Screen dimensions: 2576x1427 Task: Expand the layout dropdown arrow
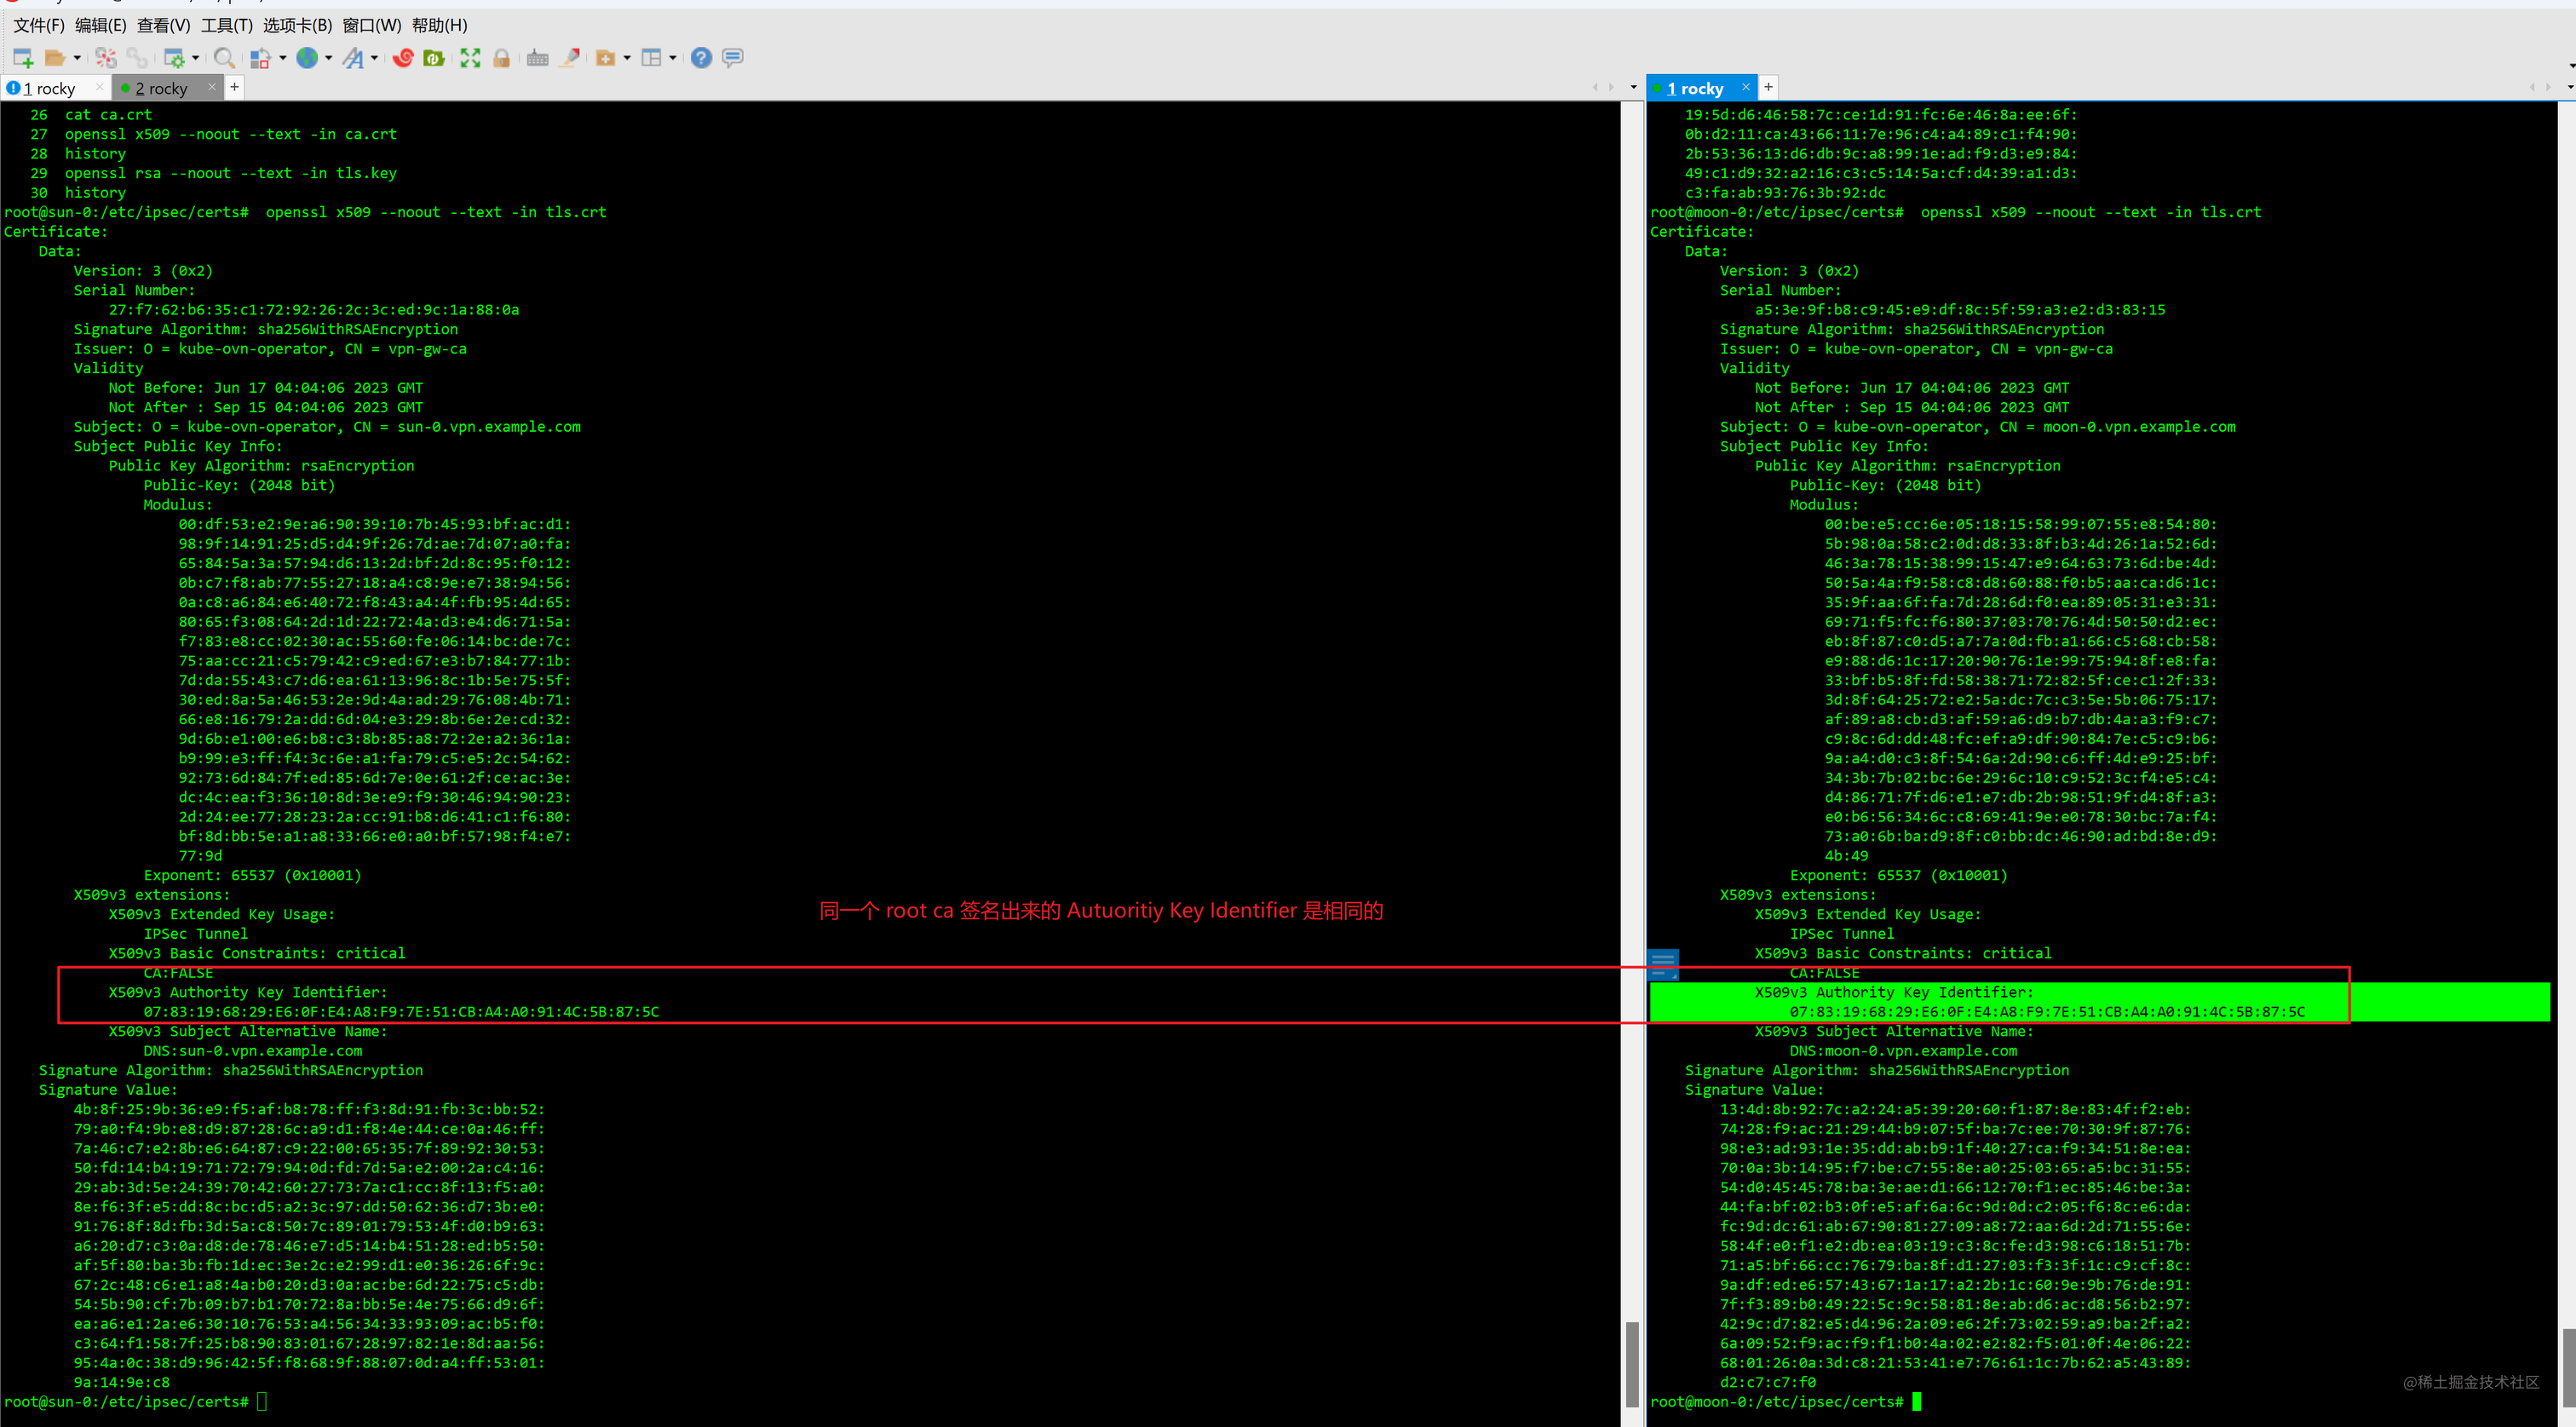(x=673, y=58)
